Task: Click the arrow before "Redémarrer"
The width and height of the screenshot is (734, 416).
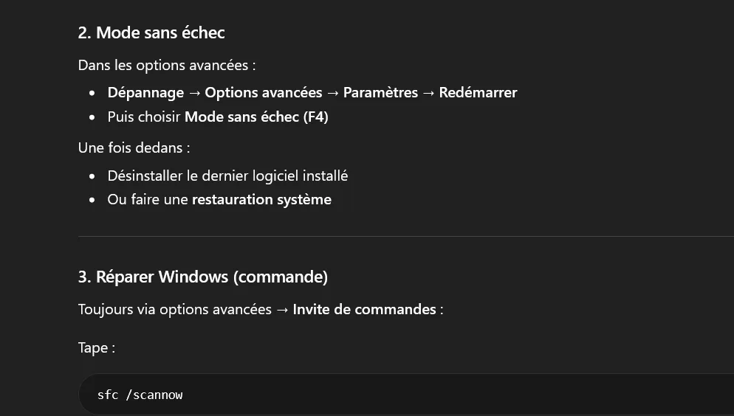Action: (x=428, y=93)
